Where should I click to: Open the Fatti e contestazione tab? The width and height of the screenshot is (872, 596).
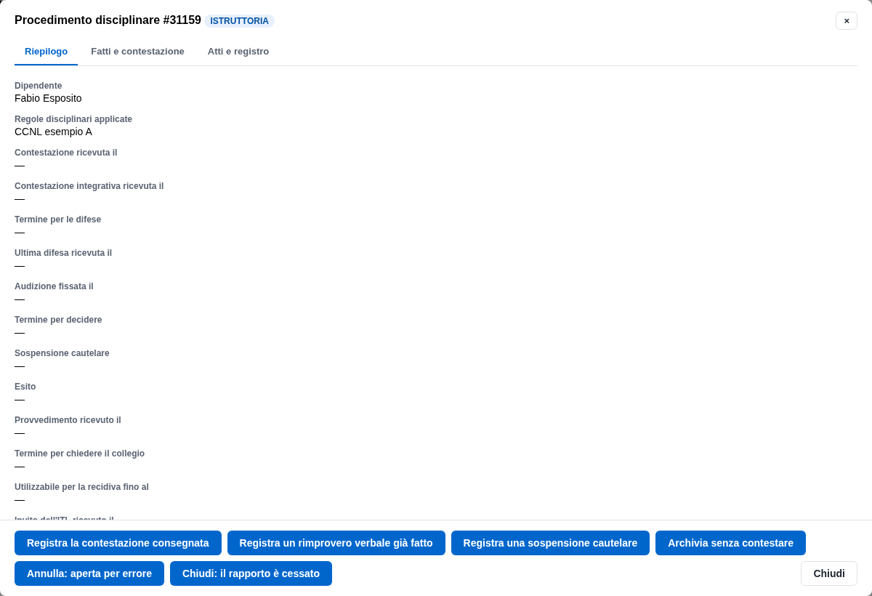point(137,52)
